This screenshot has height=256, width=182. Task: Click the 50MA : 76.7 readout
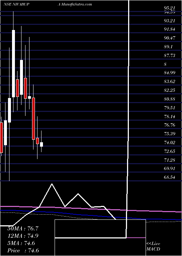pyautogui.click(x=23, y=229)
